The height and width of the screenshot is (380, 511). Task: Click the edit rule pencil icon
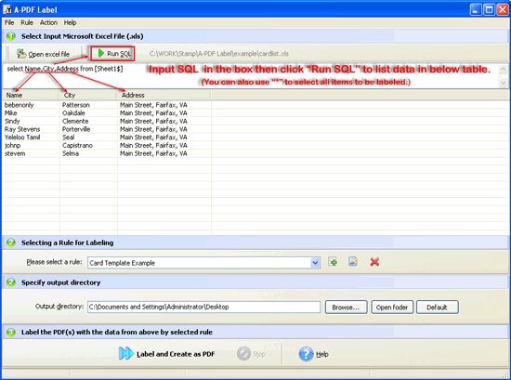coord(353,262)
